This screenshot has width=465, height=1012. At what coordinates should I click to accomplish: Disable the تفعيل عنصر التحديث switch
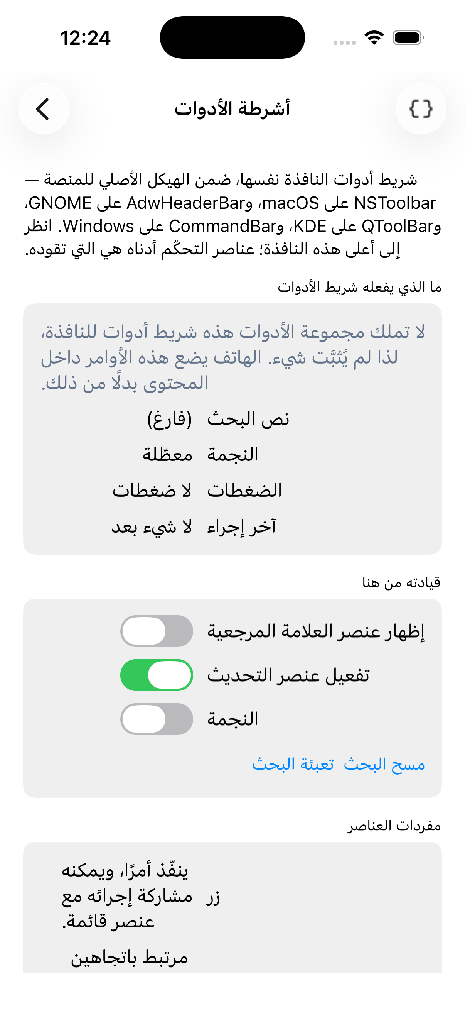coord(157,675)
